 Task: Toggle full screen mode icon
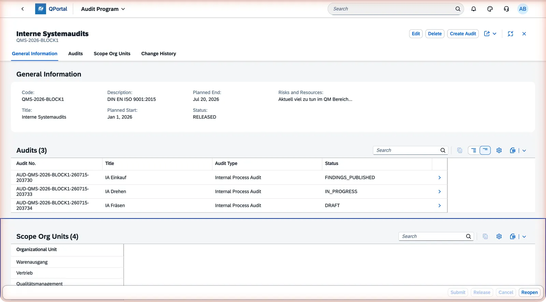coord(511,34)
